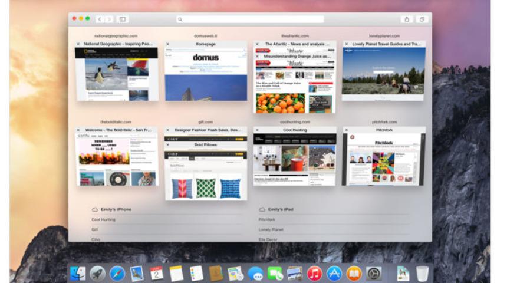Open the Pitchfork page thumbnail
This screenshot has width=507, height=283.
[384, 159]
